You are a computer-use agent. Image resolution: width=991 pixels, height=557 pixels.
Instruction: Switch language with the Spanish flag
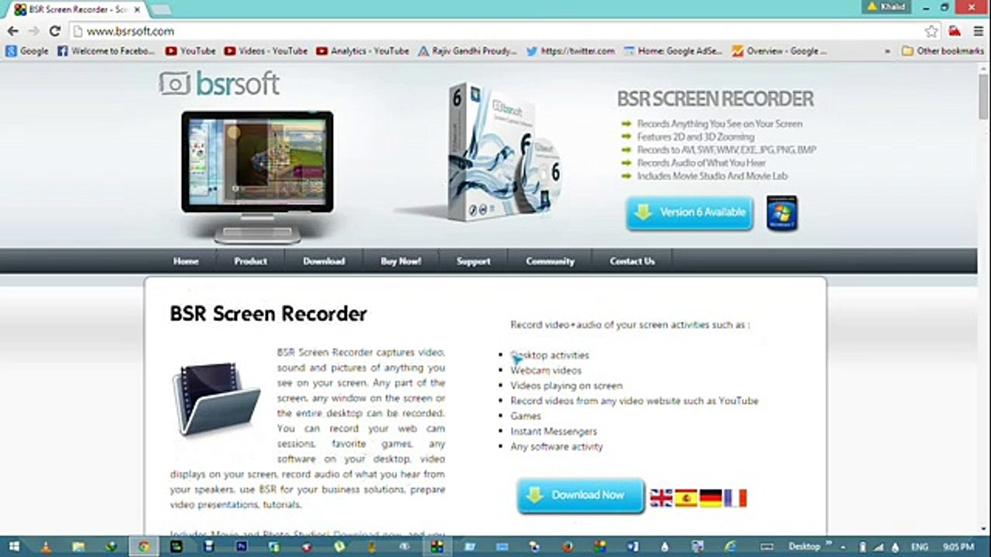pyautogui.click(x=686, y=498)
